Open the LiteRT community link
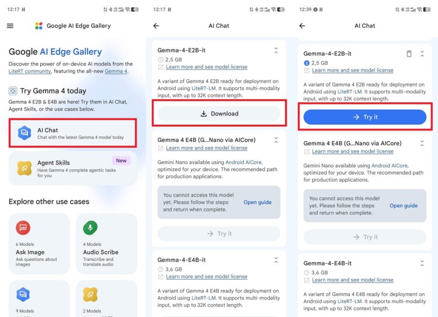Screen dimensions: 438x317 click(x=30, y=71)
